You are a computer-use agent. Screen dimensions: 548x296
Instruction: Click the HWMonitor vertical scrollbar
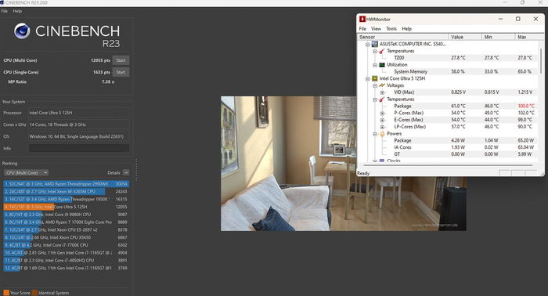click(542, 61)
